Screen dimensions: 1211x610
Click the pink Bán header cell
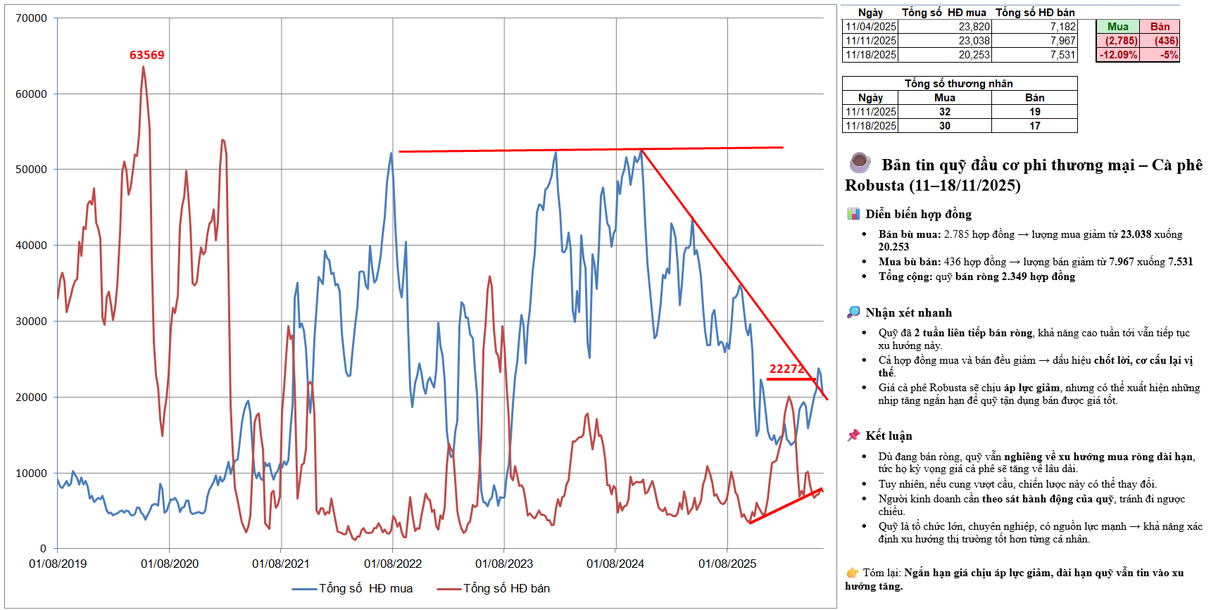point(1160,27)
